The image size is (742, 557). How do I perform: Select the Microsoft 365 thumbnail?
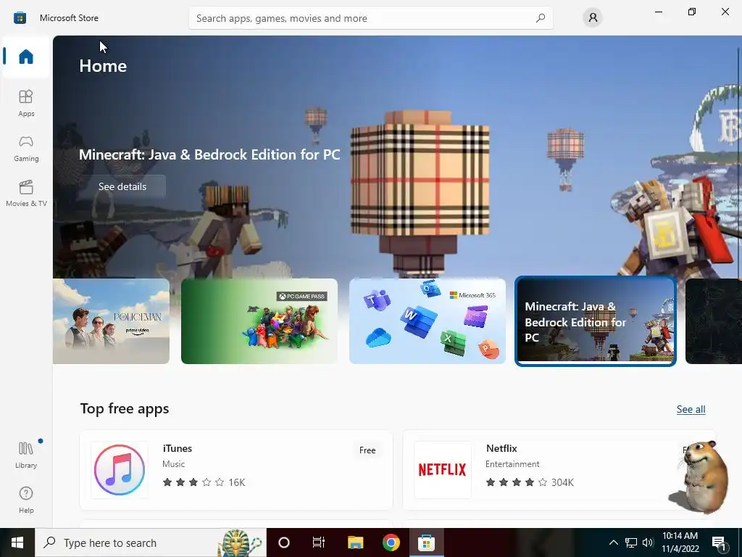pos(428,321)
